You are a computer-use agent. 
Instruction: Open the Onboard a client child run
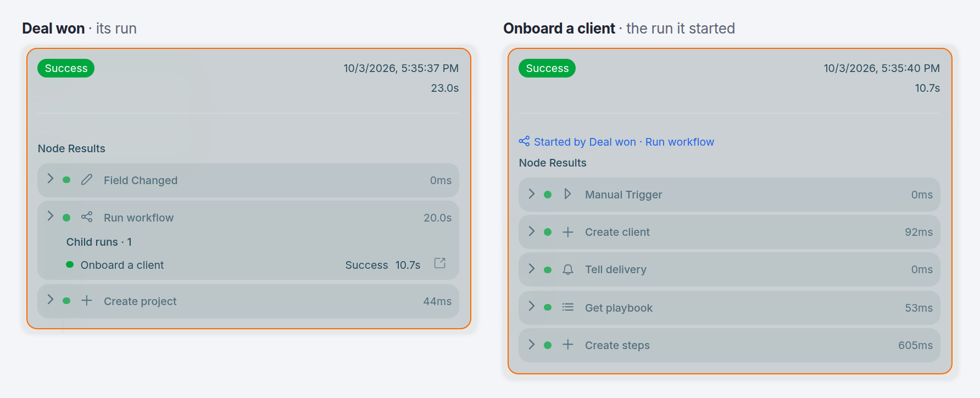coord(122,265)
